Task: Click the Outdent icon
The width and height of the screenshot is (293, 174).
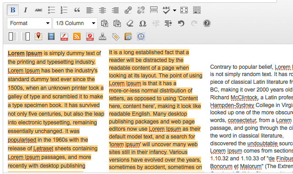Action: (156, 23)
